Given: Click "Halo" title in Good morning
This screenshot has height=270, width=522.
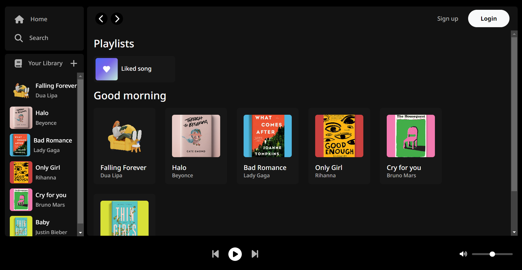Looking at the screenshot, I should pyautogui.click(x=179, y=168).
